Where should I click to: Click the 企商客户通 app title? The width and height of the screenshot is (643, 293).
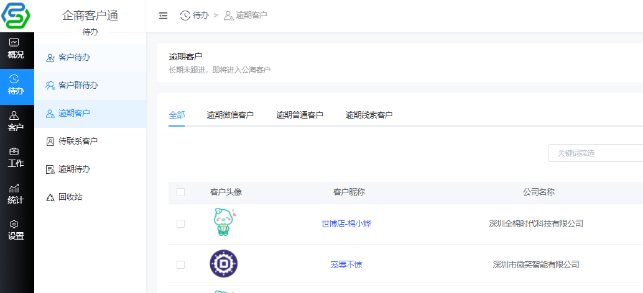[x=90, y=16]
